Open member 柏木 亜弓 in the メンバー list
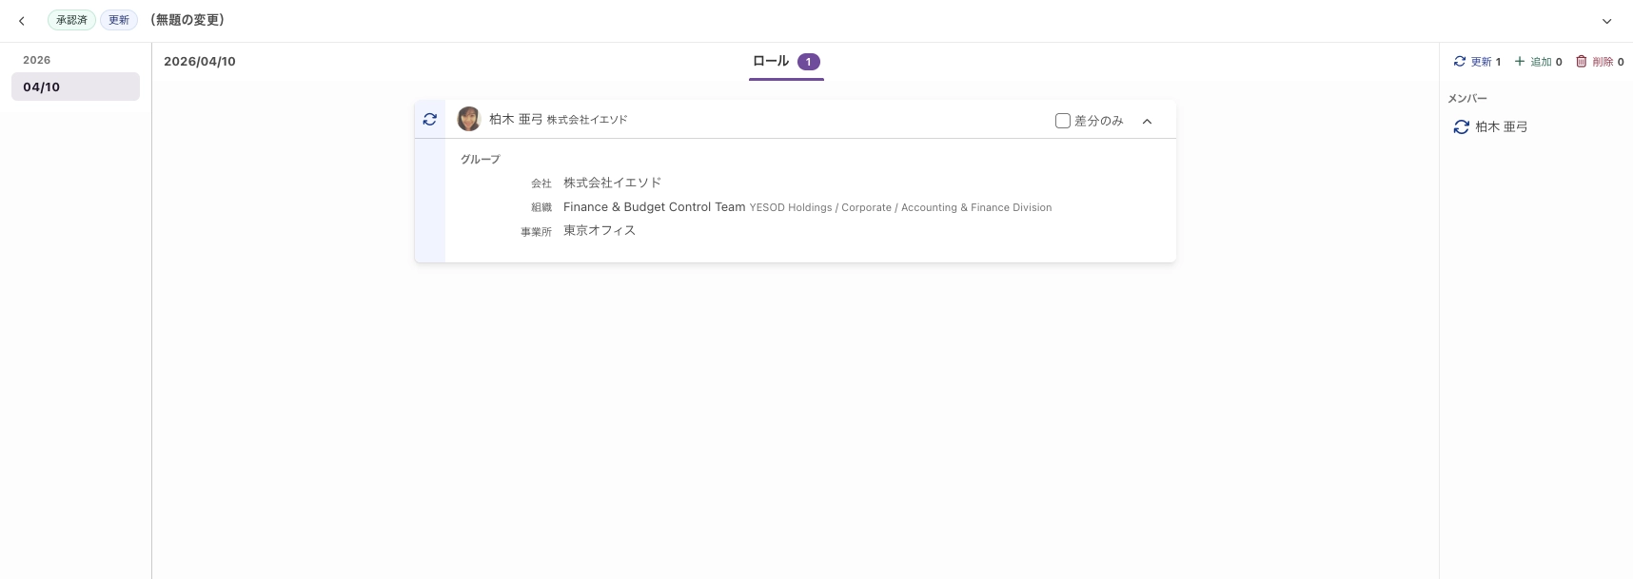The width and height of the screenshot is (1633, 579). [x=1502, y=127]
